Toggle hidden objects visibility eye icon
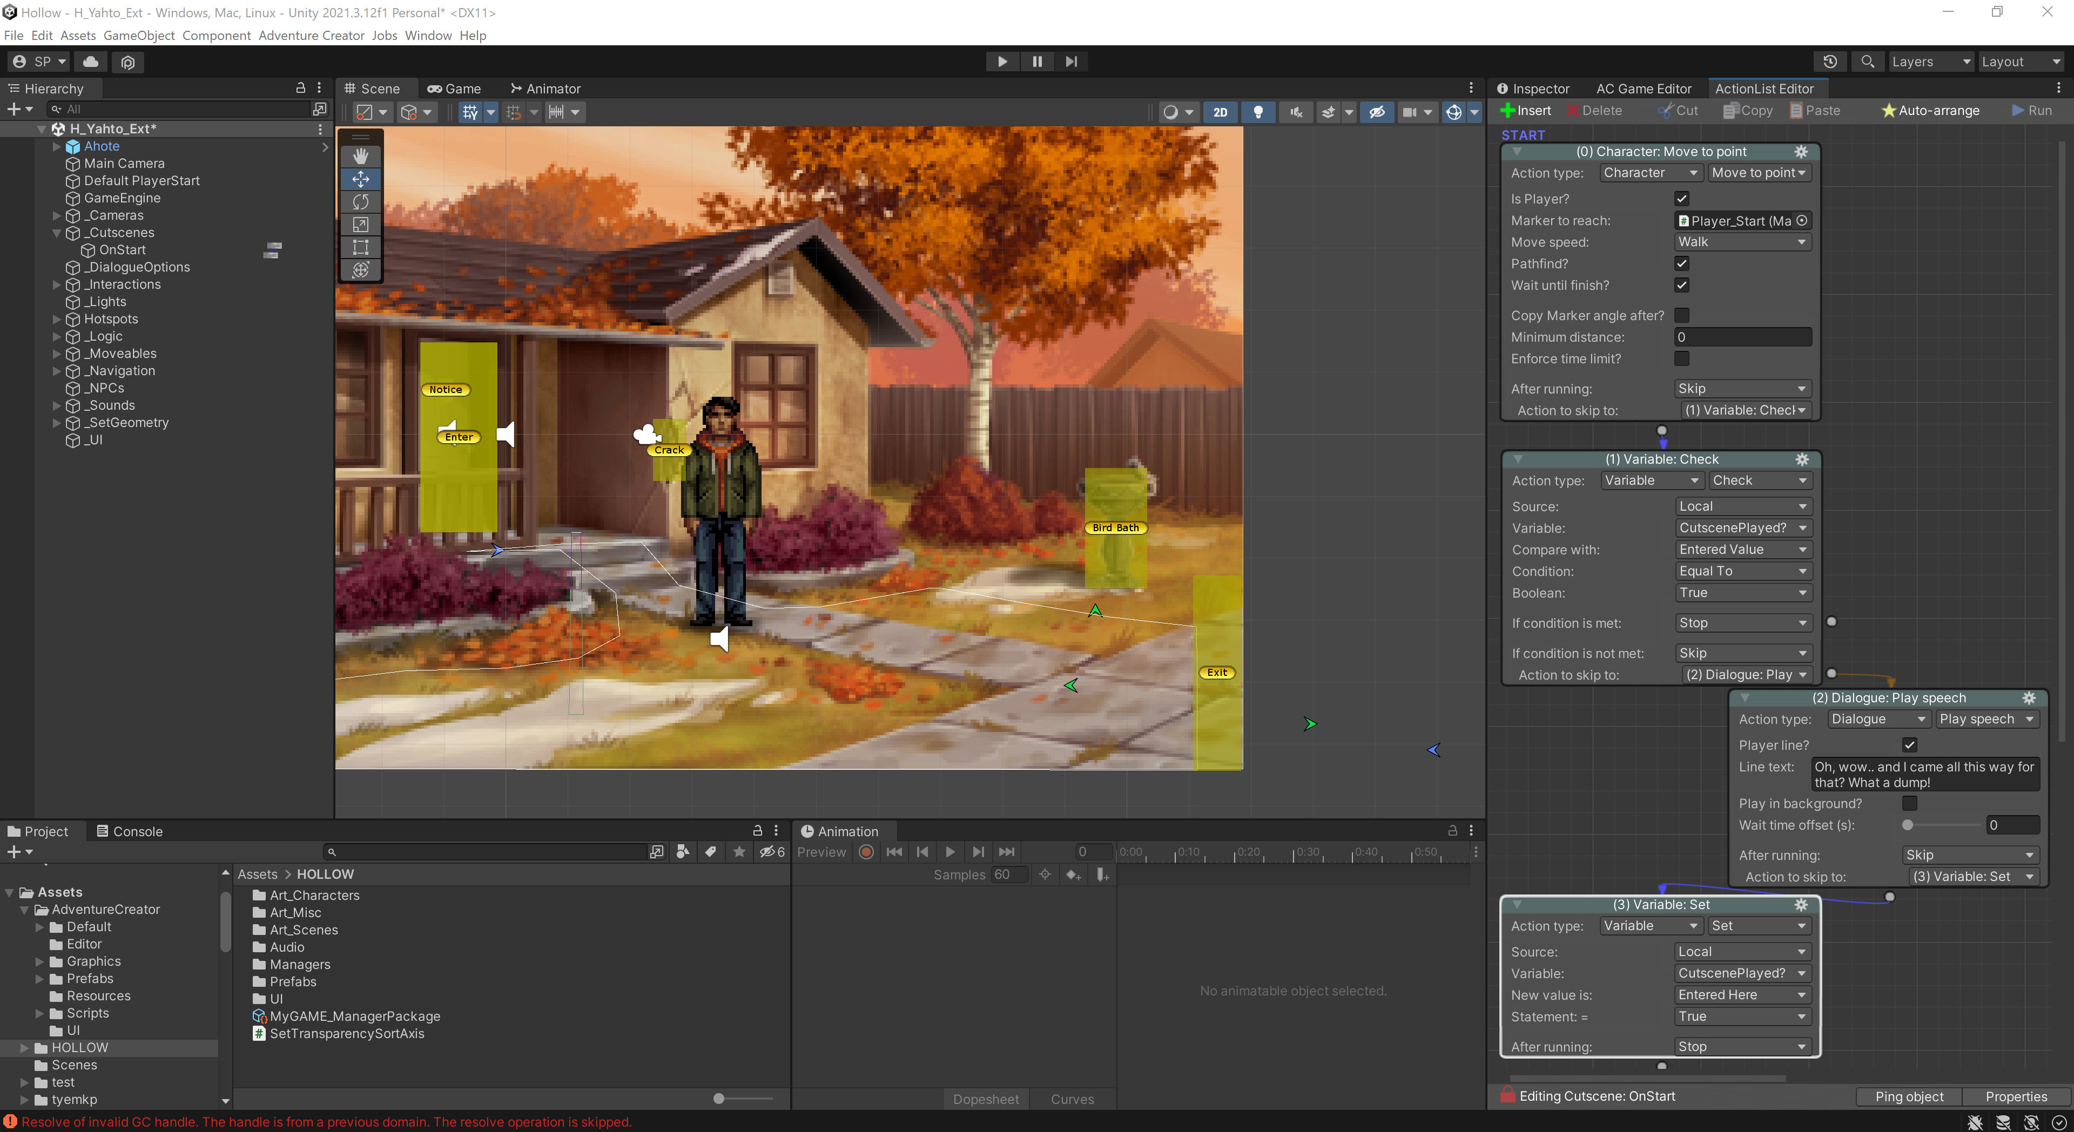Image resolution: width=2074 pixels, height=1132 pixels. click(x=1377, y=112)
